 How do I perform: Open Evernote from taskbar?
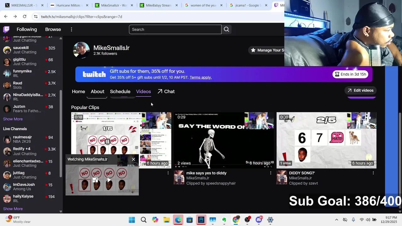224,220
